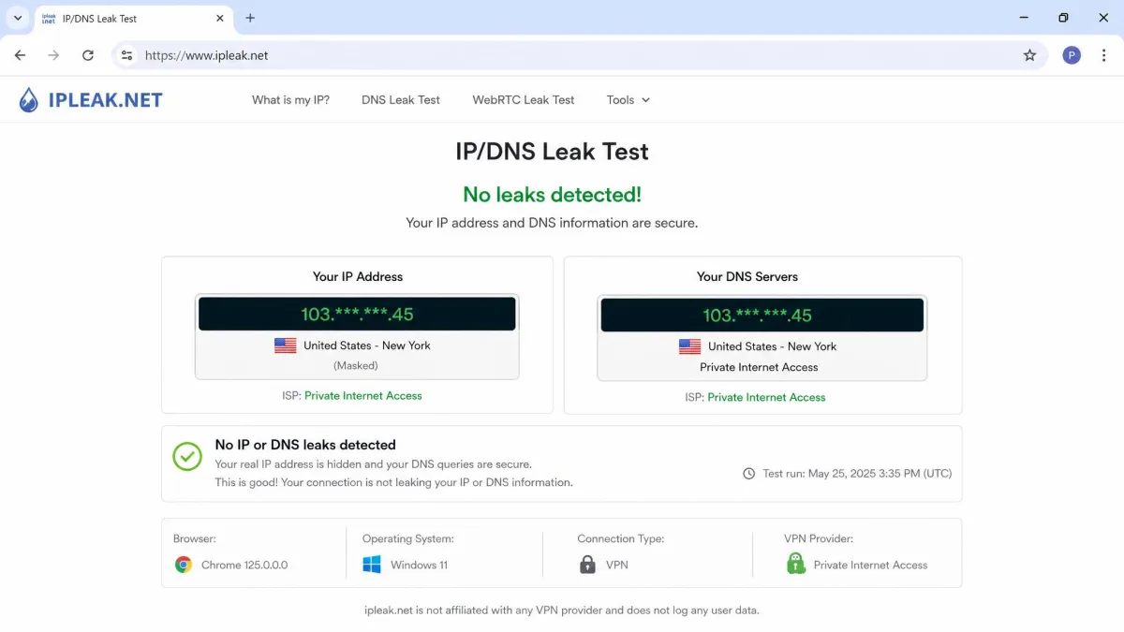Open Private Internet Access ISP link under DNS

(x=766, y=398)
